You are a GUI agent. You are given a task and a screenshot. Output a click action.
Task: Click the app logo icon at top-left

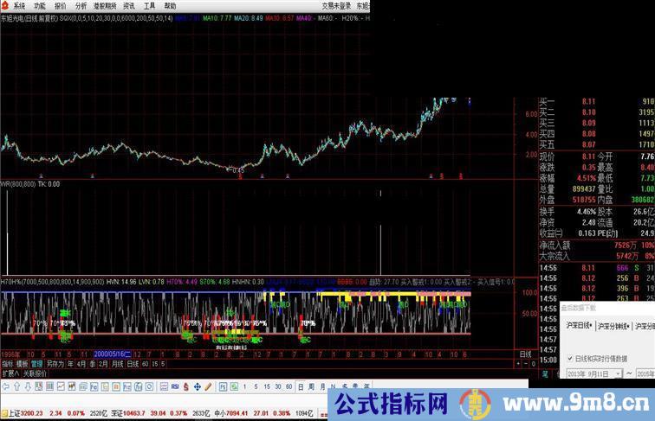pos(5,5)
